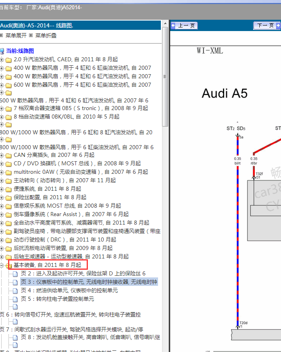Click document icon of 页 3 仪表板中的控制单元
The width and height of the screenshot is (281, 352).
coord(15,282)
